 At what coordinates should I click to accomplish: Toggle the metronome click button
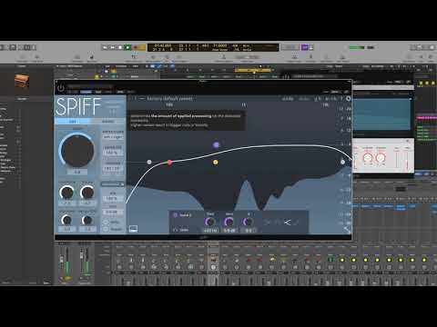[310, 47]
